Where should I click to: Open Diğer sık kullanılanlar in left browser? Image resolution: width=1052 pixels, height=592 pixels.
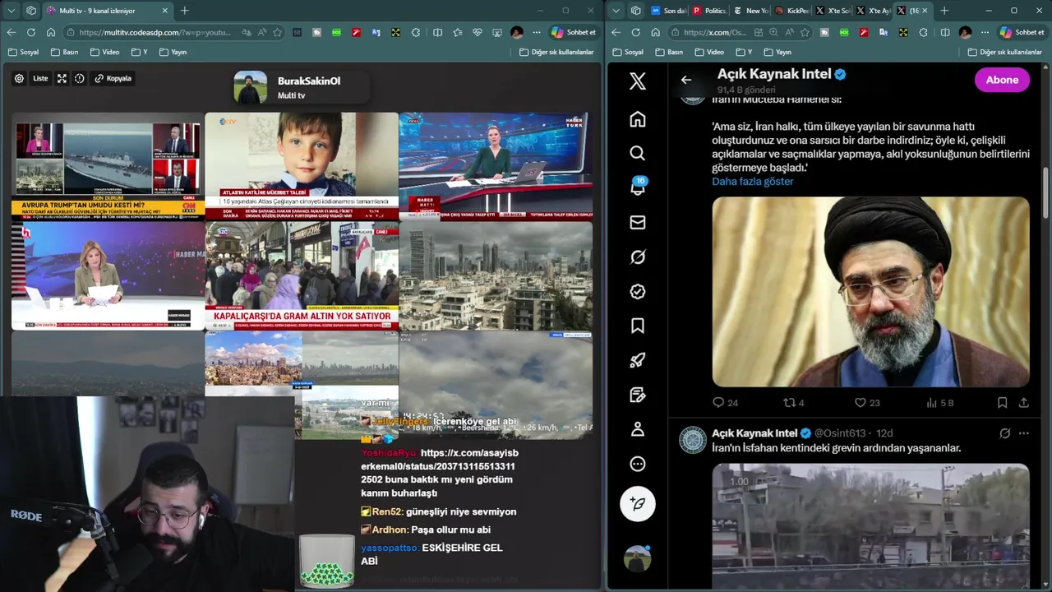pos(556,52)
